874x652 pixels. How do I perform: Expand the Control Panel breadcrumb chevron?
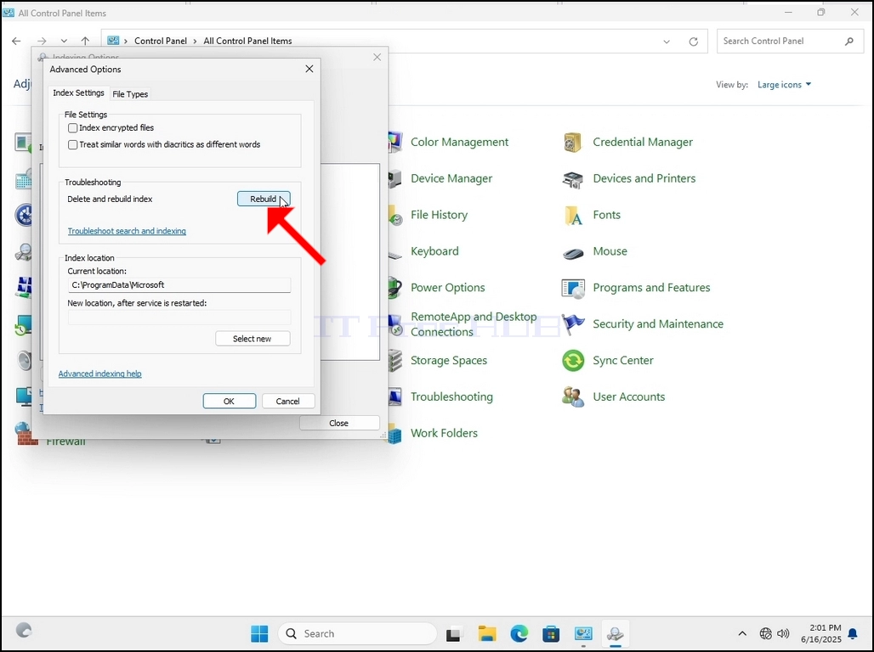click(x=195, y=42)
